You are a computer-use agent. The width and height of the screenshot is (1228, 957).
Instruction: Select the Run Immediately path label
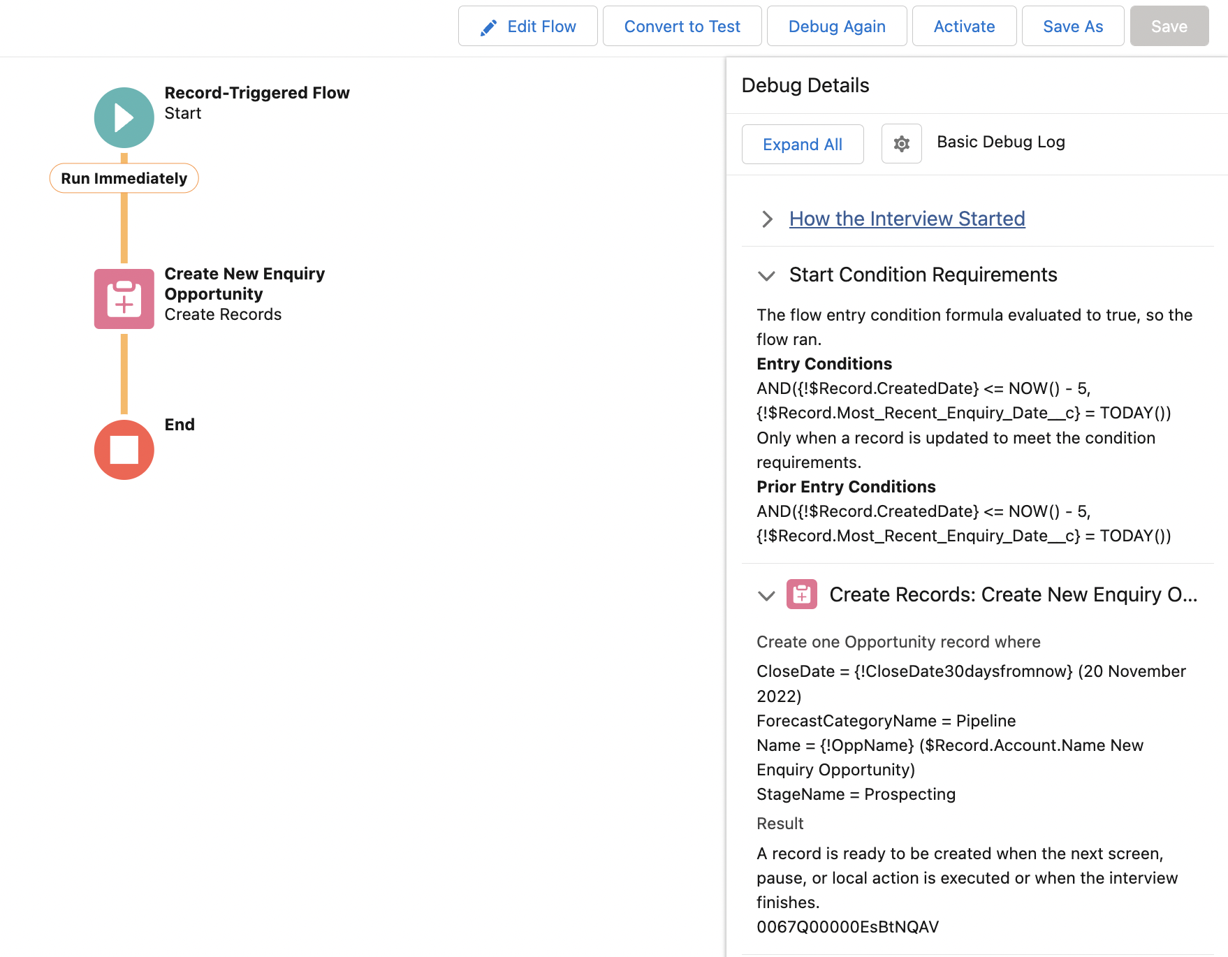coord(124,178)
